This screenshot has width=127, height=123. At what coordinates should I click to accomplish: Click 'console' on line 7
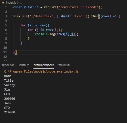click(41, 34)
